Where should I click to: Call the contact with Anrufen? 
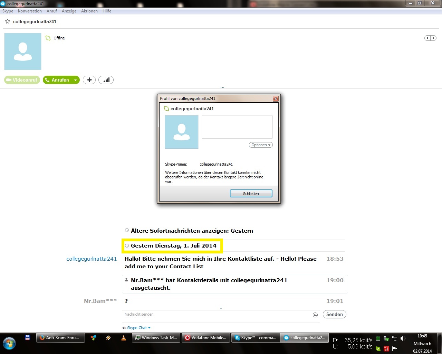tap(57, 80)
